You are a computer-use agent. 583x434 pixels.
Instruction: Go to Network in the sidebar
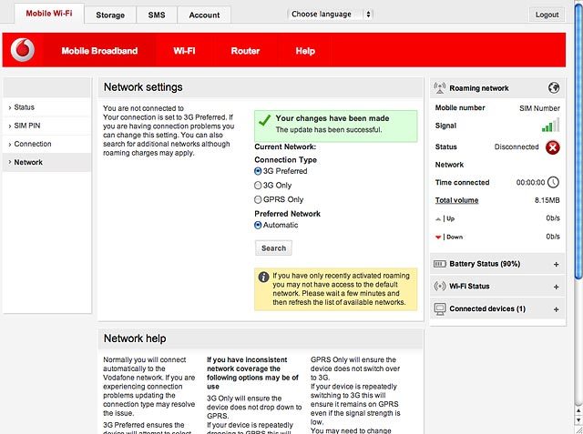click(46, 162)
